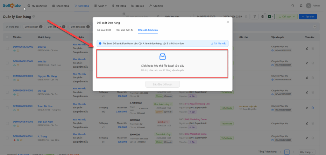Edit order DEMO2606180003 with pencil icon
The image size is (326, 155).
(307, 77)
